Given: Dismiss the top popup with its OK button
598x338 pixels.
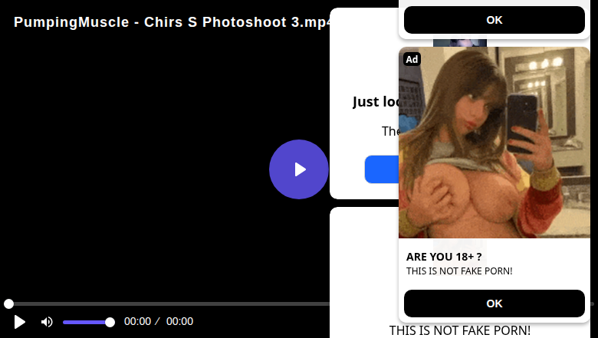Looking at the screenshot, I should coord(495,20).
